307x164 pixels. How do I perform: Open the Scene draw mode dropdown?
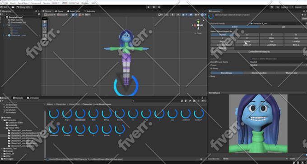point(161,15)
